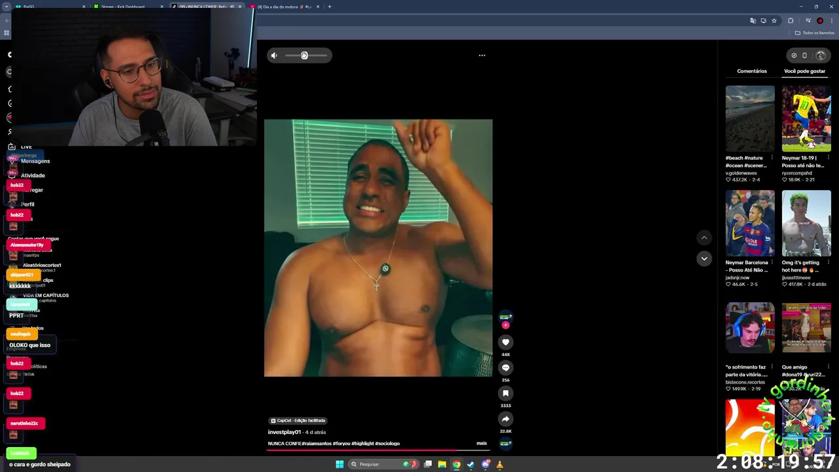Switch to the Você pode gostar tab
Screen dimensions: 839x472
804,71
